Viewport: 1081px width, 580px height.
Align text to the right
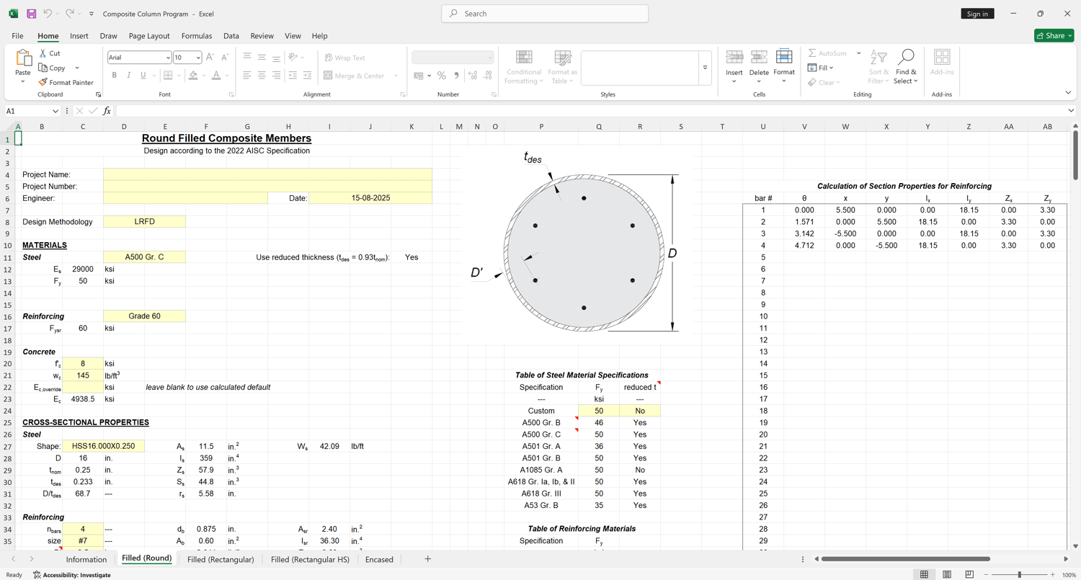[276, 76]
